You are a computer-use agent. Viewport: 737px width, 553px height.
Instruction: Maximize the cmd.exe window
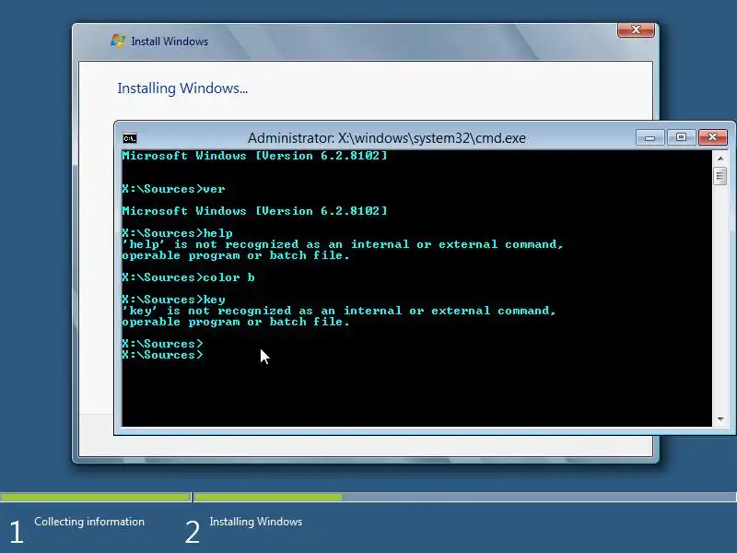pos(681,137)
